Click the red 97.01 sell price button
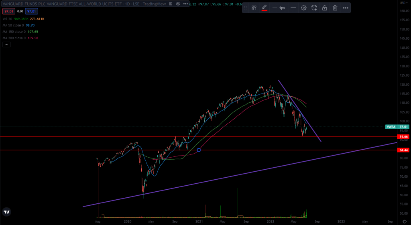The height and width of the screenshot is (225, 411). pos(9,11)
